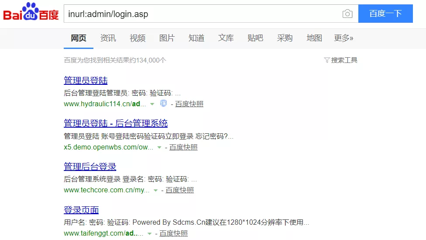Expand dropdown arrow next to taifenggt.com URL
Screen dimensions: 426x240
(x=150, y=233)
